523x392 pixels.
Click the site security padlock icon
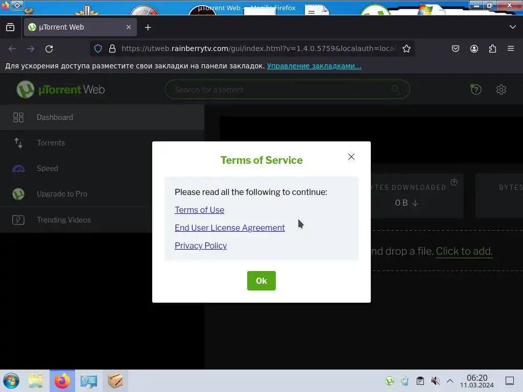click(x=112, y=48)
